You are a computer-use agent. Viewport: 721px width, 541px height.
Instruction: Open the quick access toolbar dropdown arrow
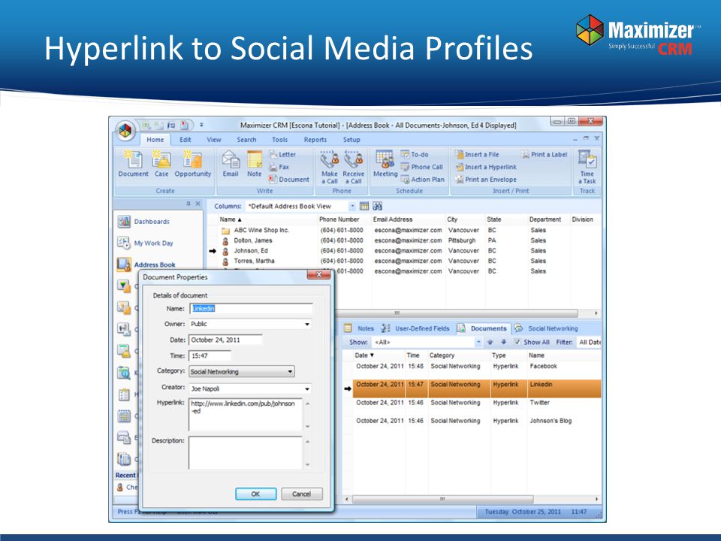(x=201, y=125)
